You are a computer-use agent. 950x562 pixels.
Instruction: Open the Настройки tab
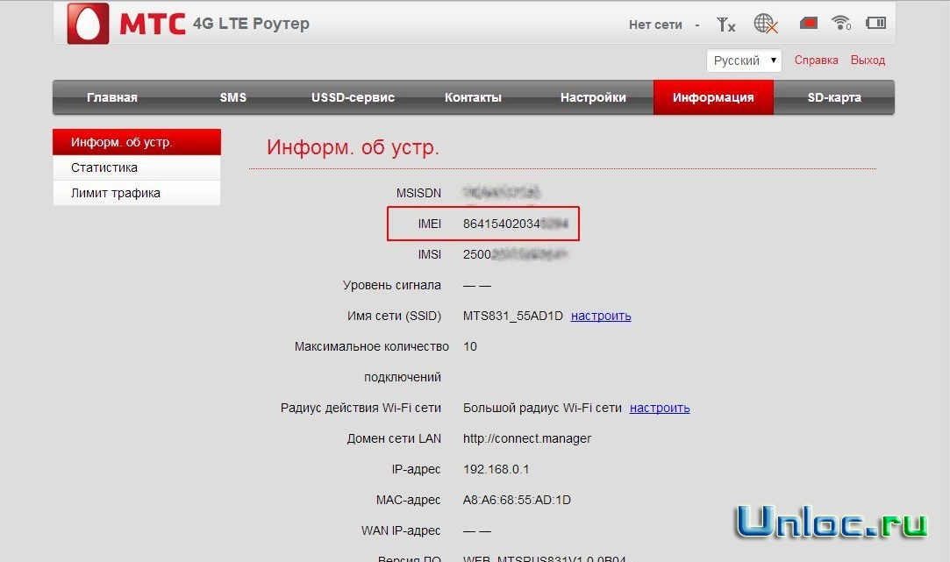click(x=593, y=97)
